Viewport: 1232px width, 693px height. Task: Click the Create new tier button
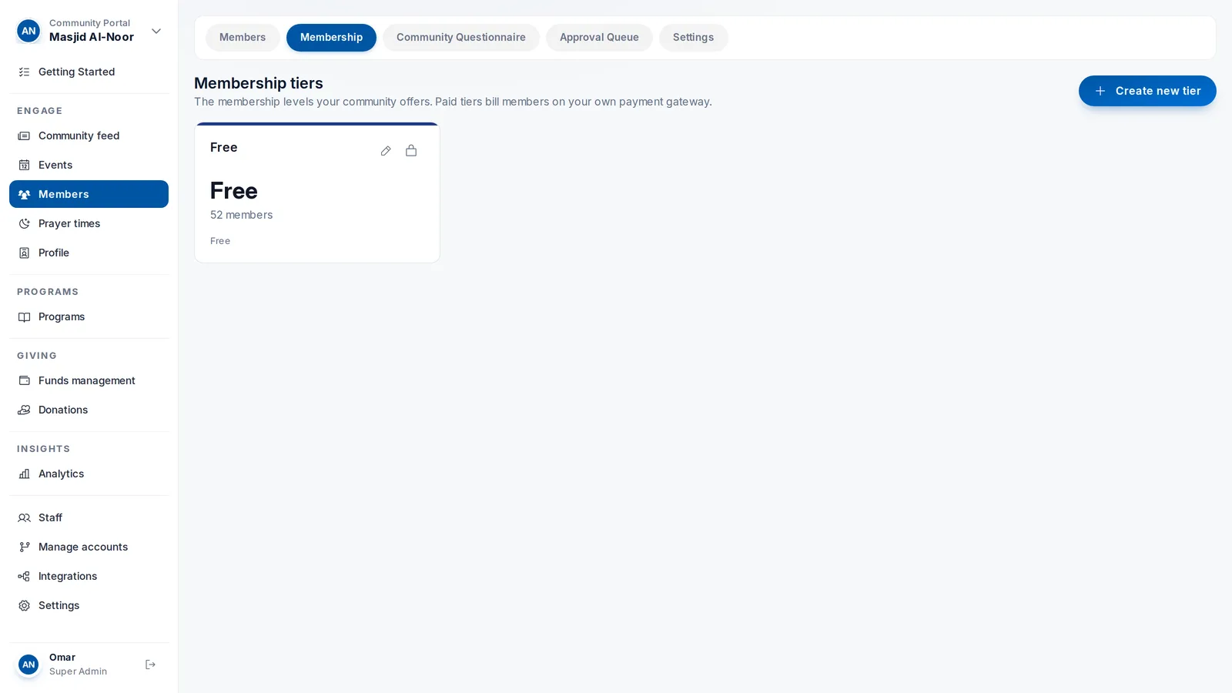click(1147, 91)
